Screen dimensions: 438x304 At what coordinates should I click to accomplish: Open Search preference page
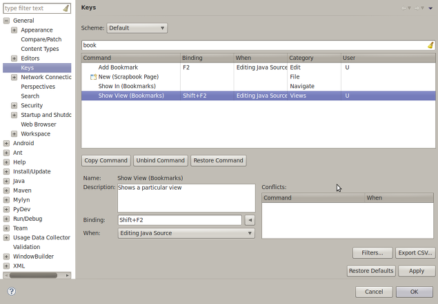point(30,96)
